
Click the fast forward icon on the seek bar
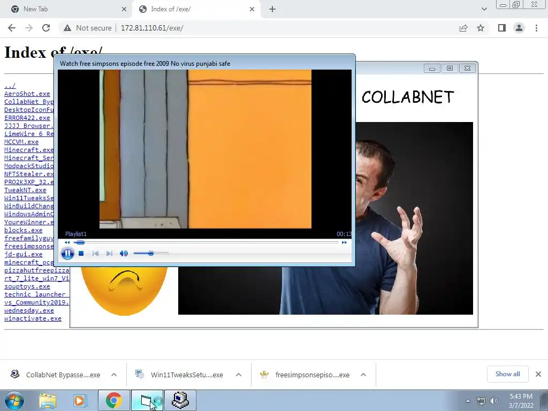pyautogui.click(x=344, y=242)
